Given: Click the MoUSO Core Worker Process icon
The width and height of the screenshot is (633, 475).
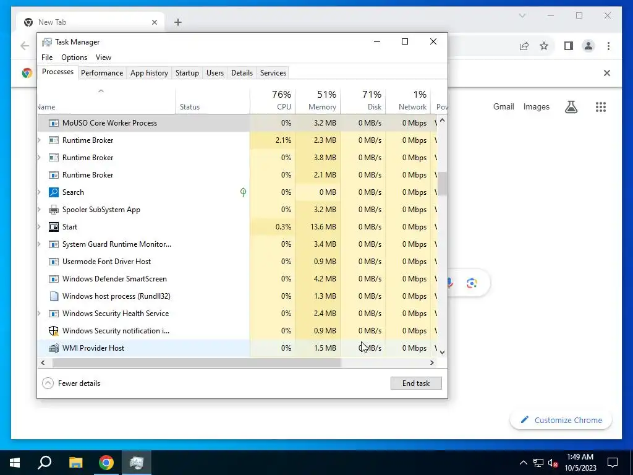Looking at the screenshot, I should [x=53, y=123].
